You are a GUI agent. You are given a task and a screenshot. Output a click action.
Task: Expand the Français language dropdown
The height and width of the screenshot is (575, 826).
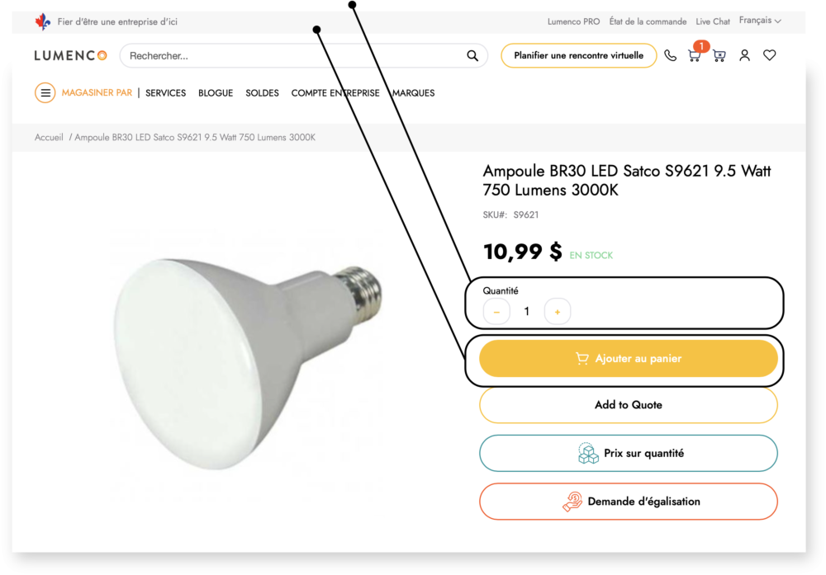click(x=760, y=21)
